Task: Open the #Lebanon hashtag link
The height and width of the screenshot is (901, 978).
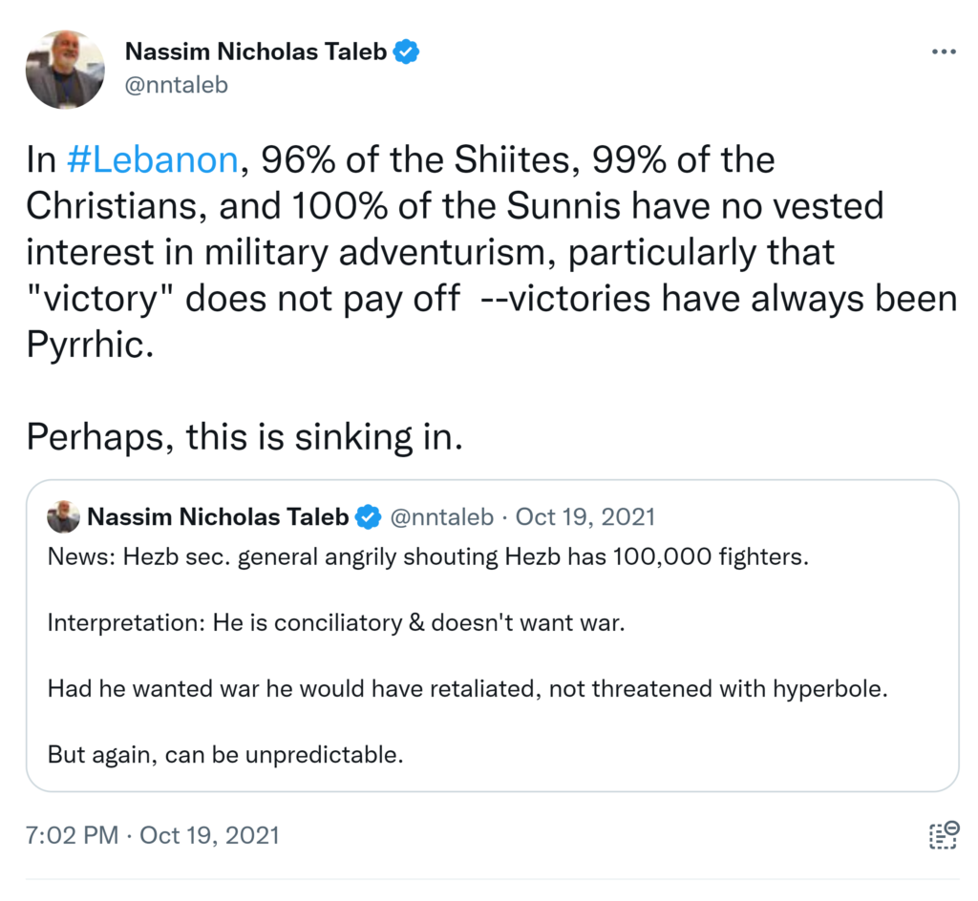Action: (x=152, y=159)
